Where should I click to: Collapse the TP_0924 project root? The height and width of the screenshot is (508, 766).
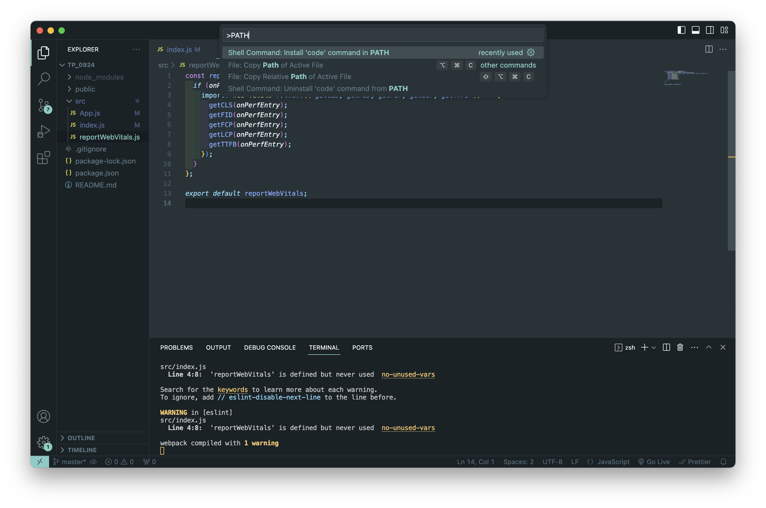point(103,65)
